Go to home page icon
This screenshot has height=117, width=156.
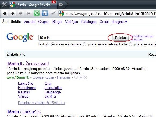click(x=45, y=13)
